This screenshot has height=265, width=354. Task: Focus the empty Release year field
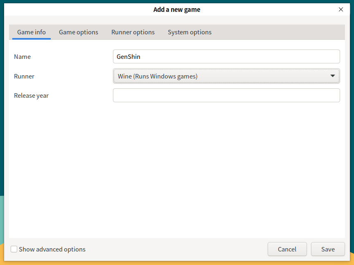(x=226, y=95)
